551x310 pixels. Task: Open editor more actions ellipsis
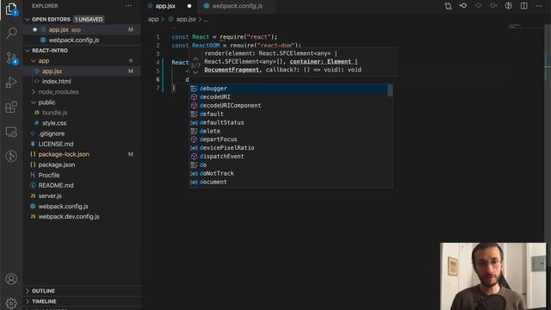click(x=539, y=6)
